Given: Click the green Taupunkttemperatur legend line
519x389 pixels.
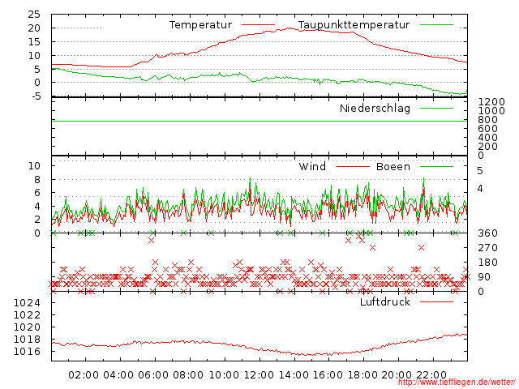Looking at the screenshot, I should pos(436,25).
